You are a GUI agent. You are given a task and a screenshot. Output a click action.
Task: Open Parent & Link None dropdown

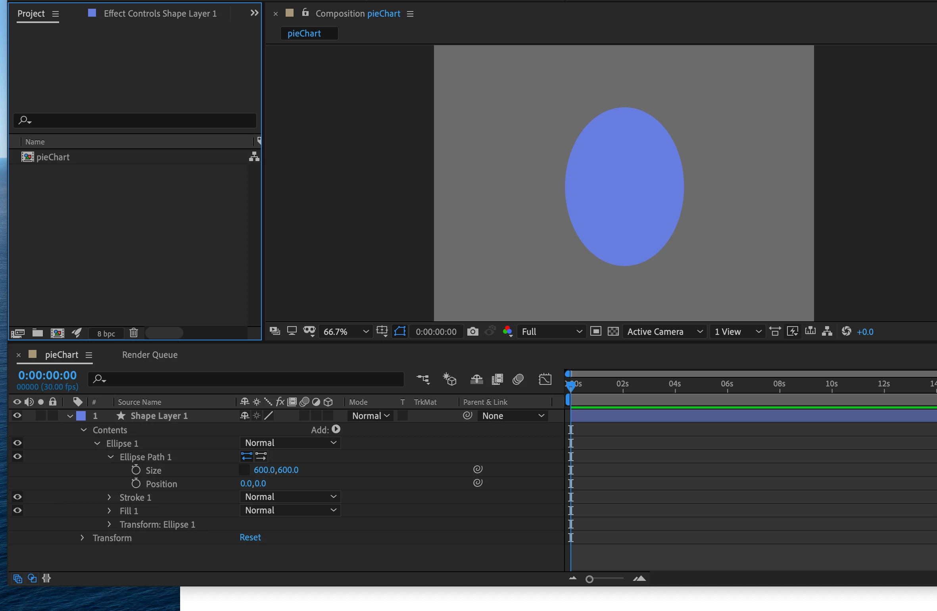513,416
